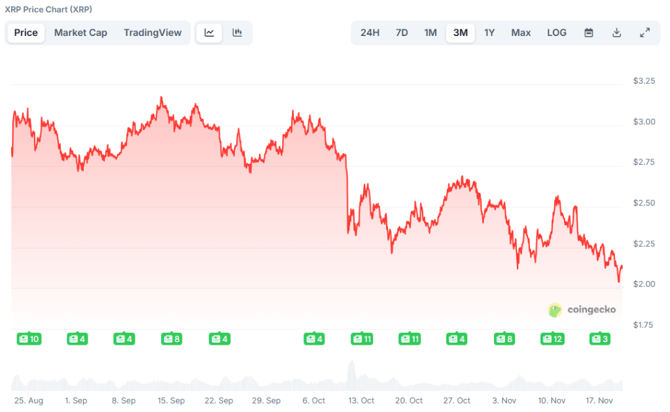Select the Max time range button
This screenshot has height=412, width=670.
tap(521, 32)
